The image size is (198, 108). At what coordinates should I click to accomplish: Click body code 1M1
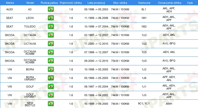click(x=144, y=18)
